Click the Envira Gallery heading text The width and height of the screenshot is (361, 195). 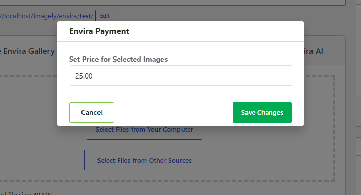[x=29, y=51]
